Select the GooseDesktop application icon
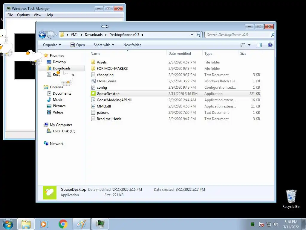The image size is (306, 230). click(x=93, y=94)
